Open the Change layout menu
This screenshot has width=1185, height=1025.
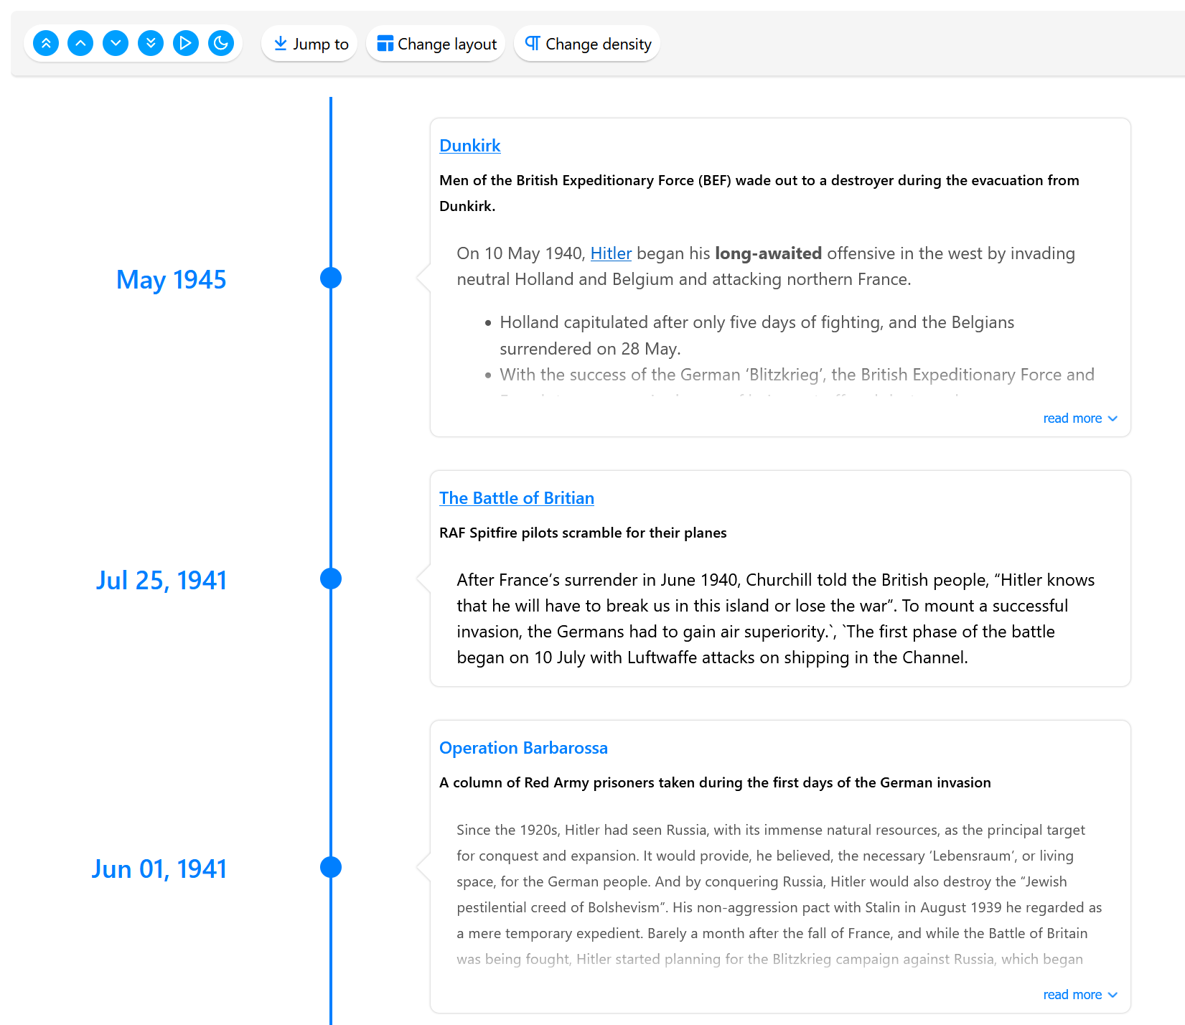436,44
